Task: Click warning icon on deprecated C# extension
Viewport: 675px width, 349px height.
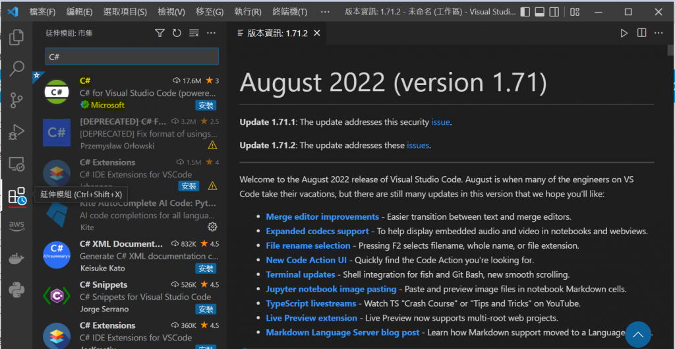Action: coord(212,146)
